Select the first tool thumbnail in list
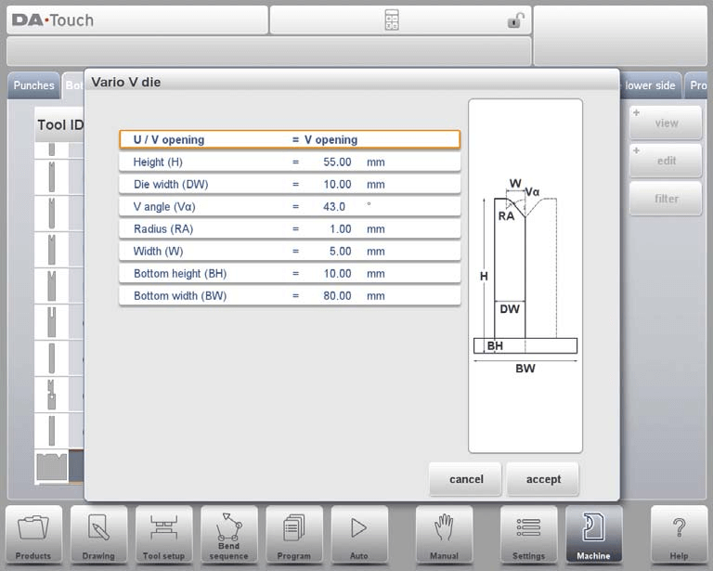 point(52,149)
